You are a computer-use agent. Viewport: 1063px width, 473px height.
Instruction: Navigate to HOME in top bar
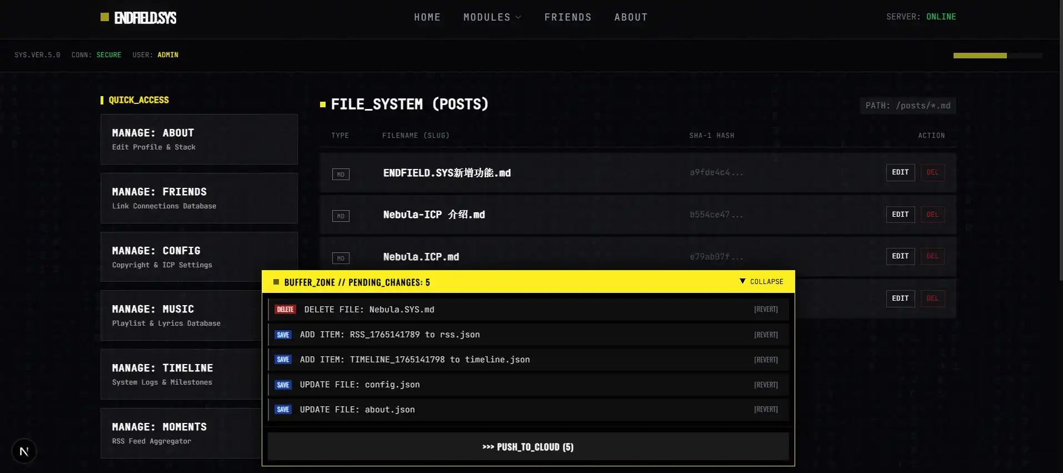point(427,17)
